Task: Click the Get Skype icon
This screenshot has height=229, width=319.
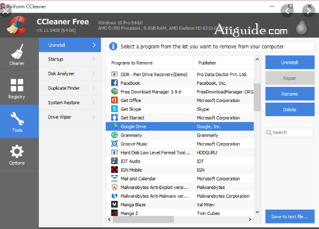Action: click(114, 109)
